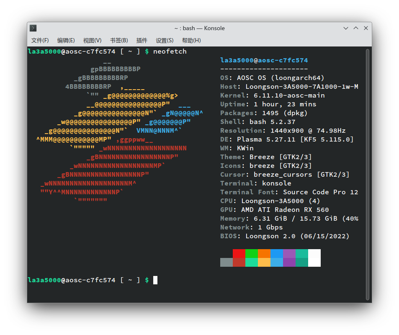The height and width of the screenshot is (335, 399).
Task: Click the GPU line AMD ATI Radeon RX 560
Action: coord(275,209)
